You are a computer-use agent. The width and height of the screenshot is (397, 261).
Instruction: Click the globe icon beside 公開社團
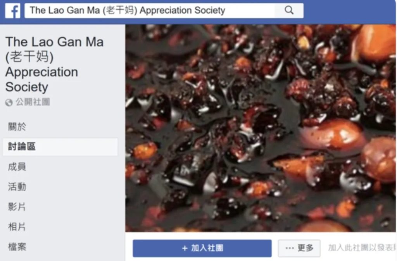click(9, 102)
